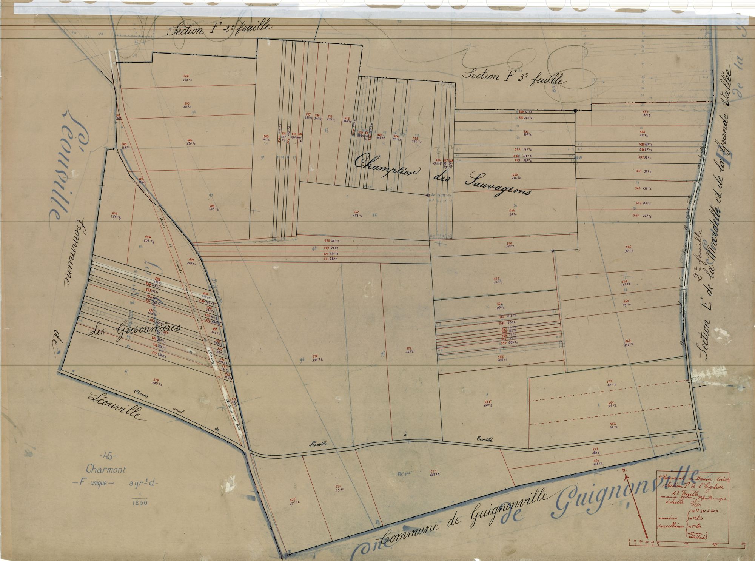The height and width of the screenshot is (561, 755).
Task: Click parcel number 554
Action: [x=596, y=461]
